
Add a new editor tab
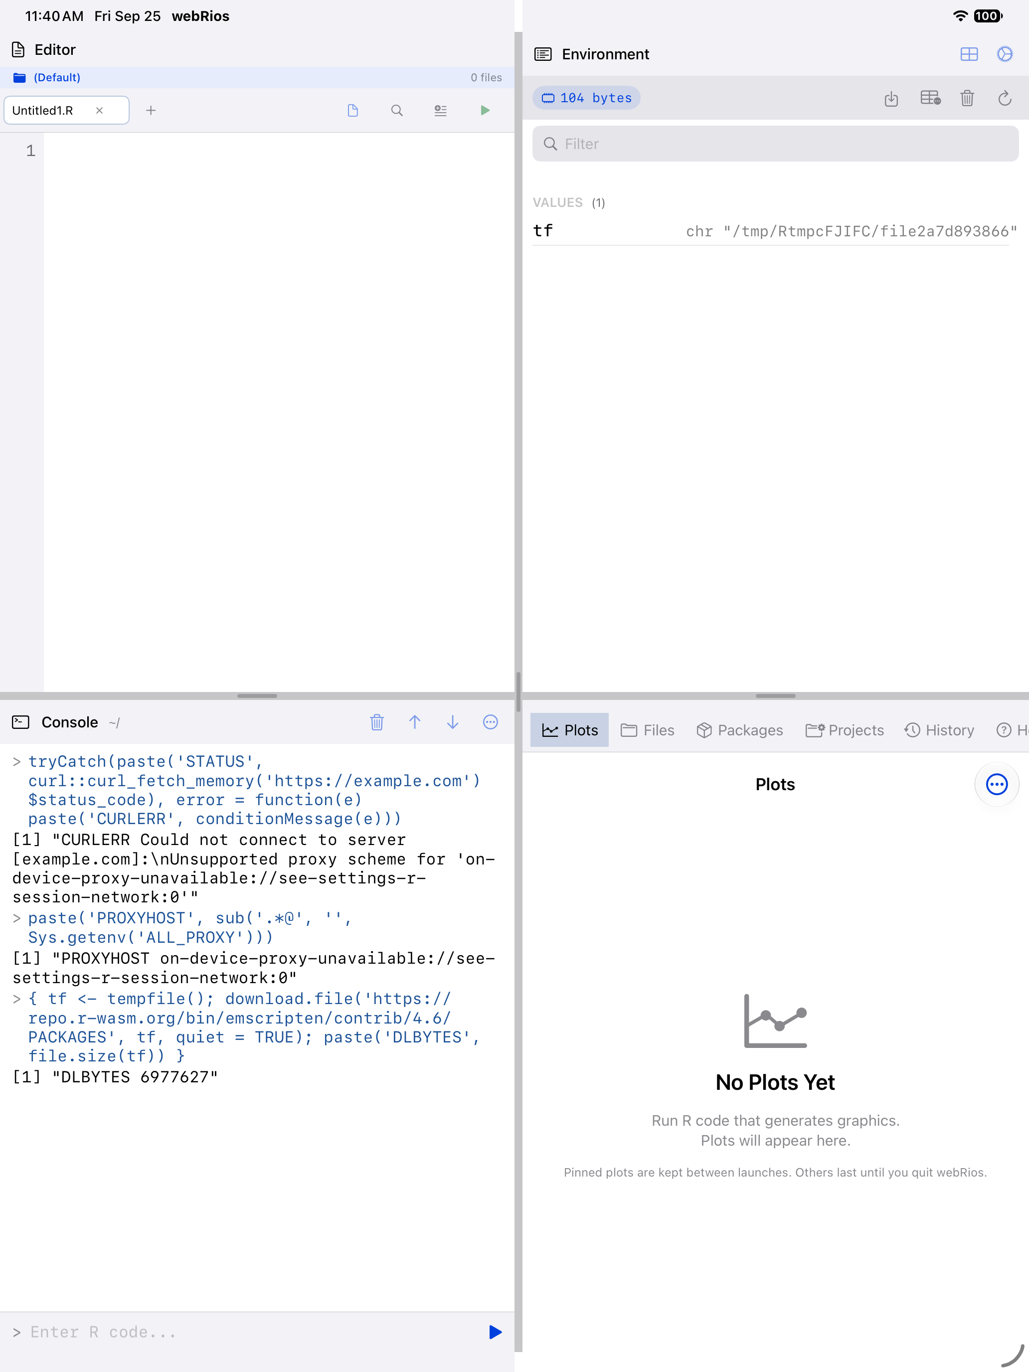151,110
